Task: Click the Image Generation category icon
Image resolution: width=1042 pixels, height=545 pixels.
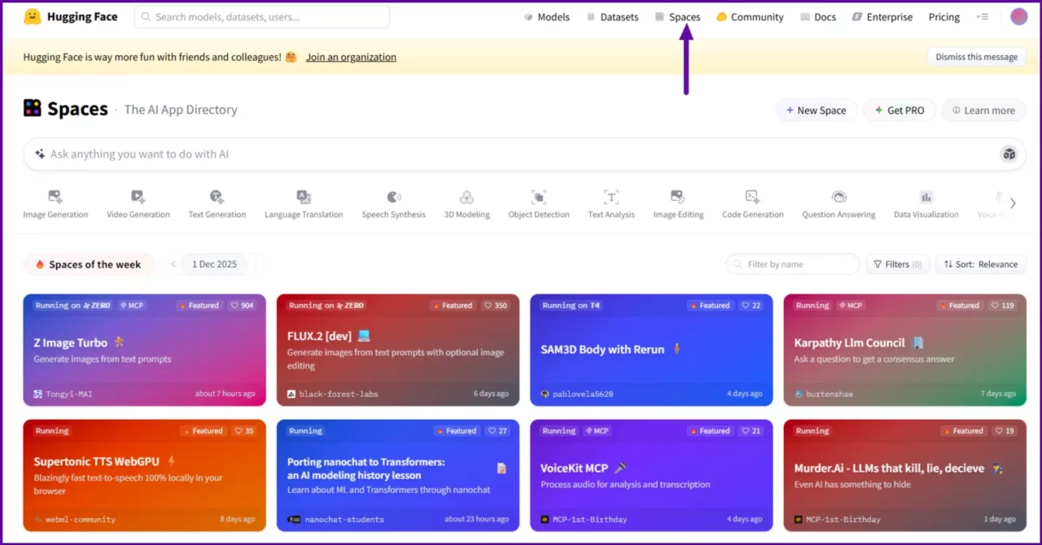Action: tap(55, 197)
